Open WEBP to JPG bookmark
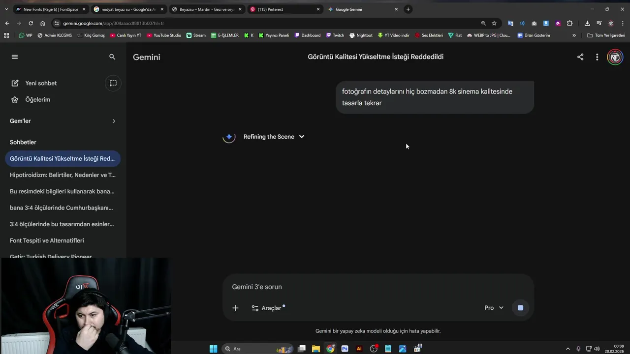This screenshot has height=354, width=630. [489, 35]
